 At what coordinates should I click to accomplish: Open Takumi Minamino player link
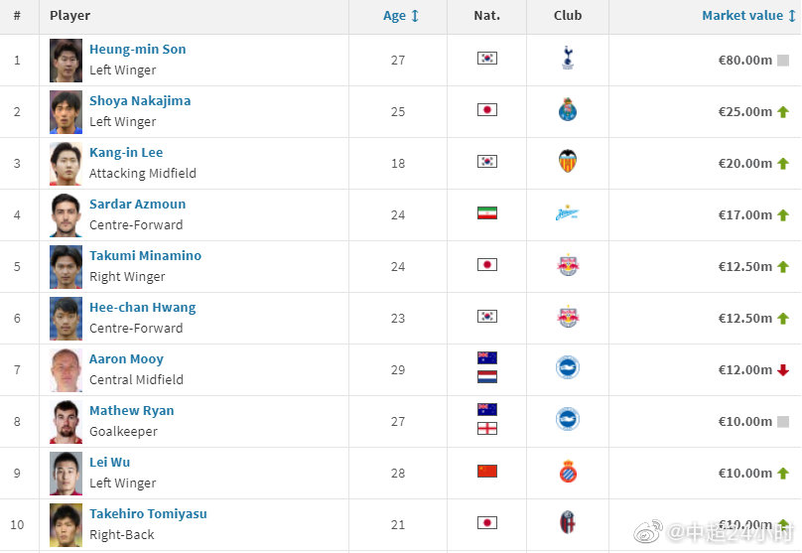click(x=145, y=256)
